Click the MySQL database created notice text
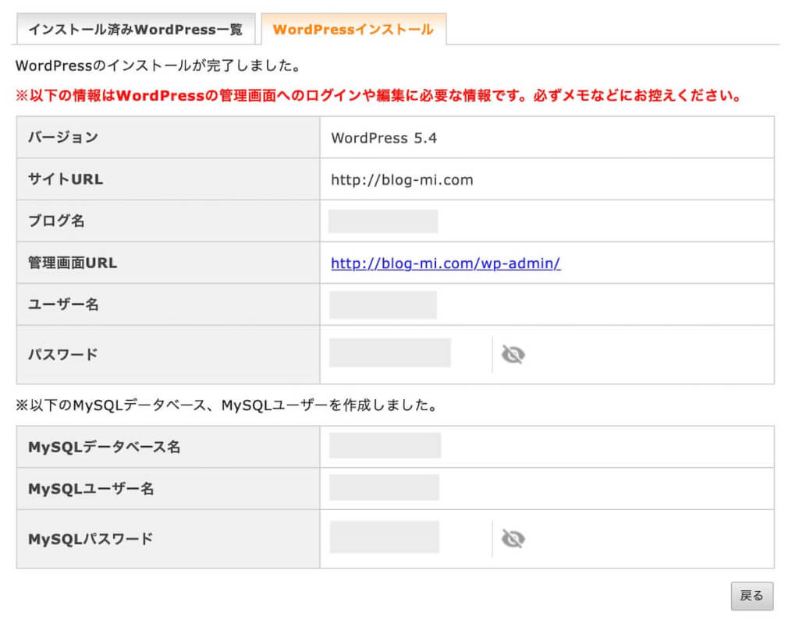 (227, 405)
